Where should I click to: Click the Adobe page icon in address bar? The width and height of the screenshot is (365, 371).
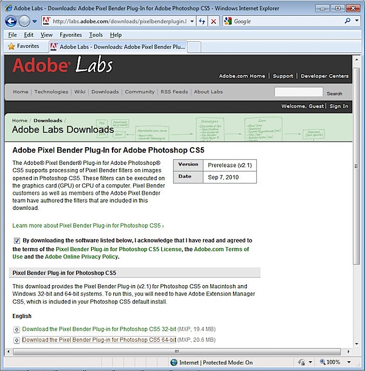[x=46, y=21]
